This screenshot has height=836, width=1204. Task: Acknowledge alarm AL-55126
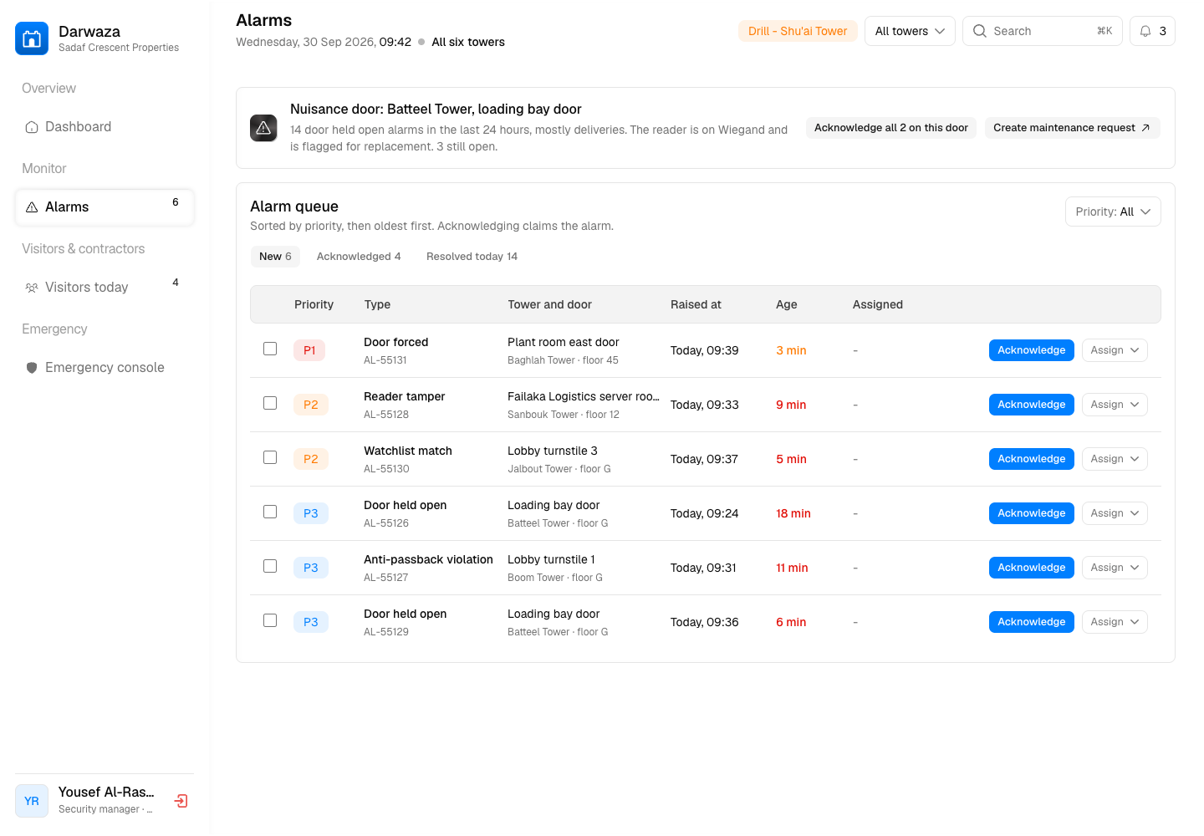click(1031, 513)
